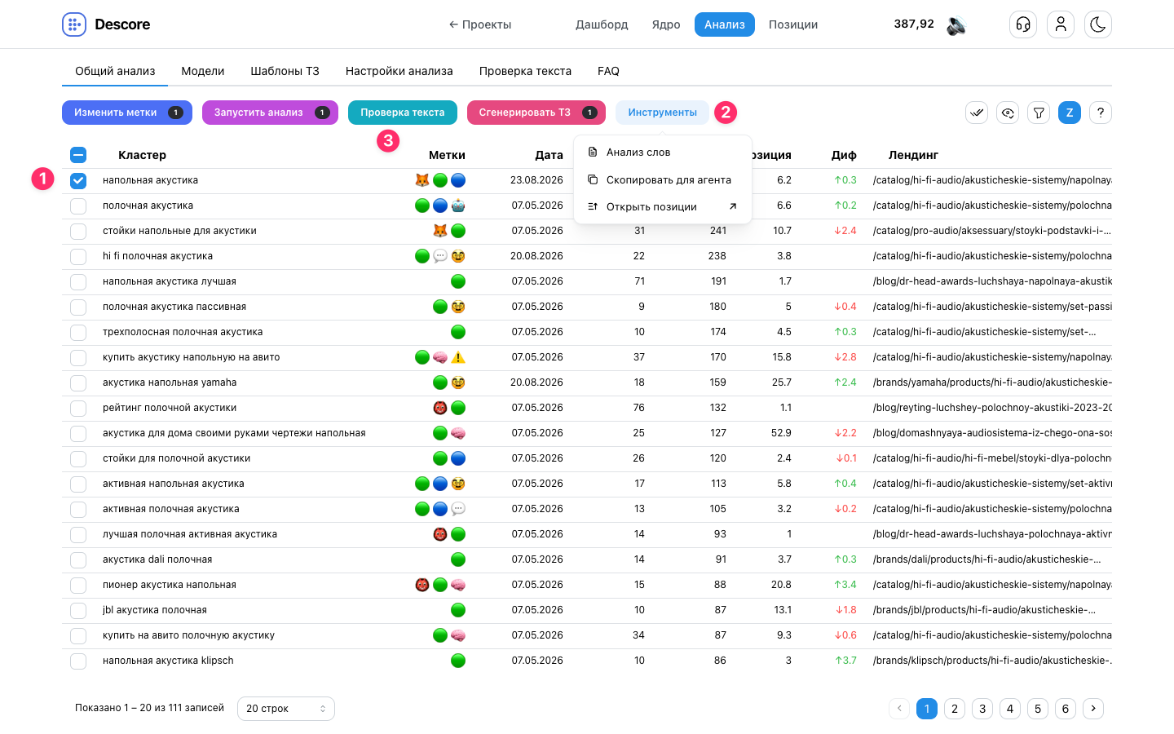
Task: Click the brain tag on пионер акустика напольная row
Action: (x=458, y=585)
